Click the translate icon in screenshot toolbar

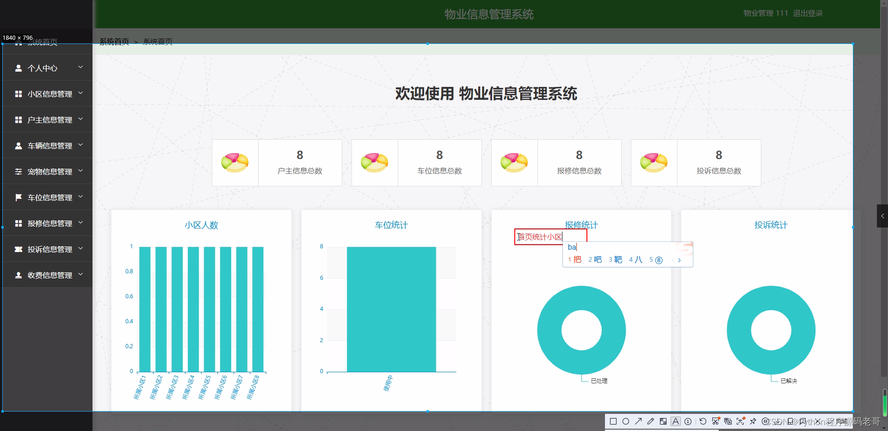point(728,421)
